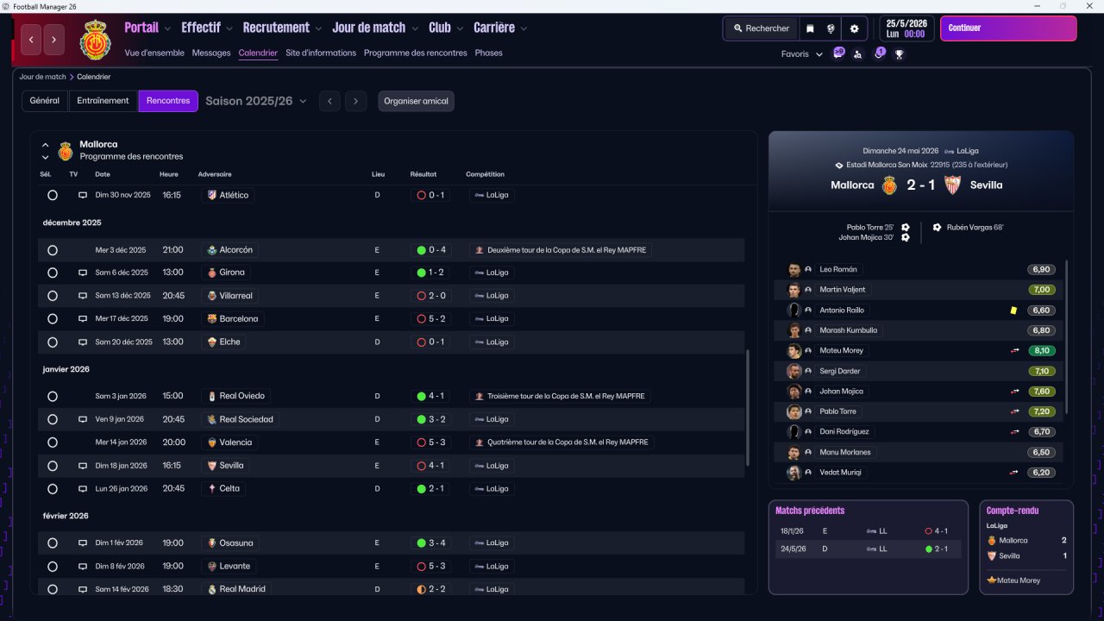The width and height of the screenshot is (1104, 621).
Task: Open the bookmarks icon next to Rechercher
Action: (x=810, y=28)
